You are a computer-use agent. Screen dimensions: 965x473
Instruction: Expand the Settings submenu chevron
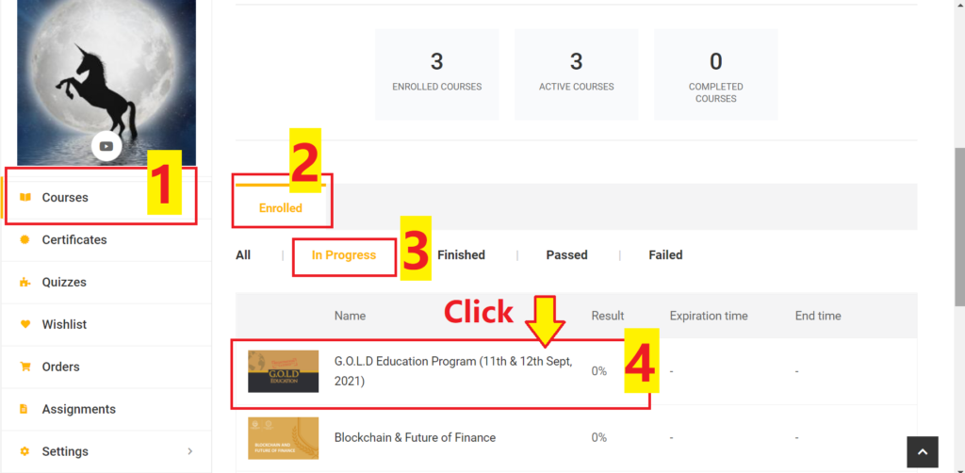pyautogui.click(x=190, y=451)
